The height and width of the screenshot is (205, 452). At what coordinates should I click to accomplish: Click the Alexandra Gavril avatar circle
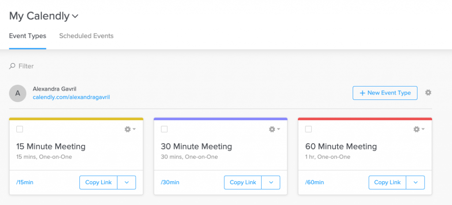point(18,93)
